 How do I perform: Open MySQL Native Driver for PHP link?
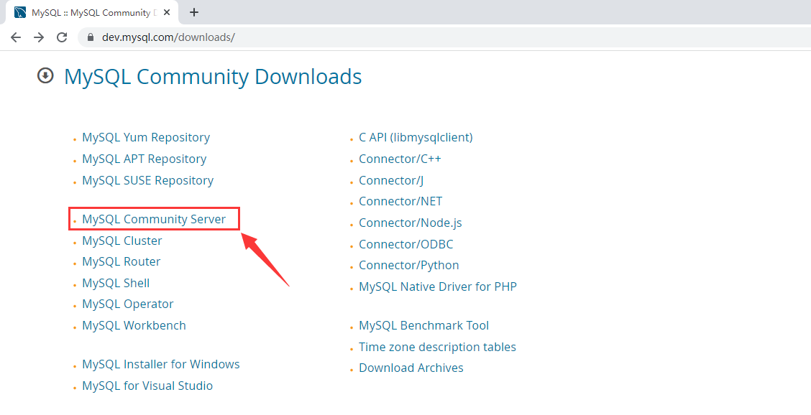pos(438,286)
